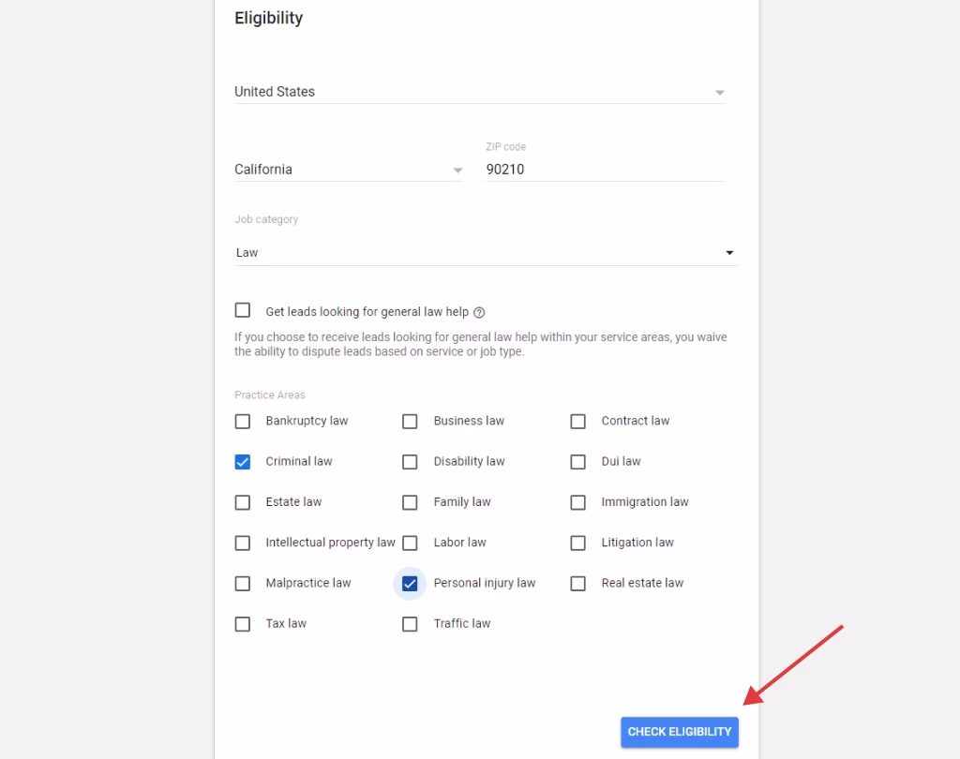Expand the Law job category dropdown
This screenshot has height=759, width=960.
click(x=486, y=253)
